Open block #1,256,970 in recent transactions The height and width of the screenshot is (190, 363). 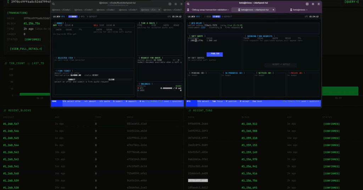pyautogui.click(x=249, y=159)
